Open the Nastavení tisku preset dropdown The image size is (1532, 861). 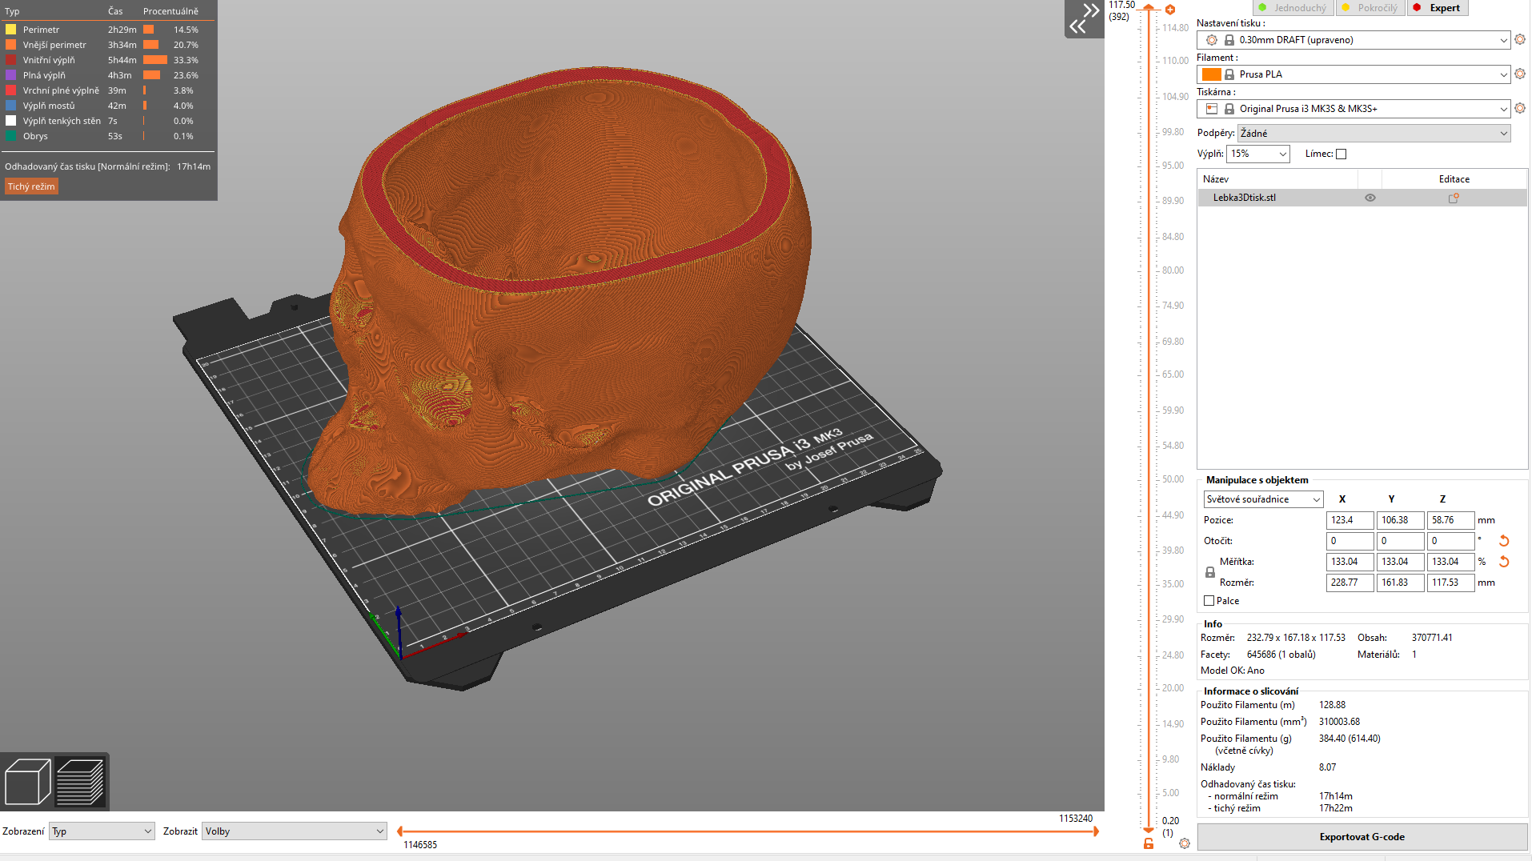click(x=1354, y=40)
